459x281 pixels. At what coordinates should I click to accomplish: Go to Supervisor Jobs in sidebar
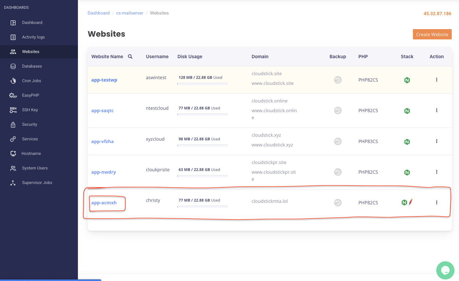pyautogui.click(x=37, y=183)
